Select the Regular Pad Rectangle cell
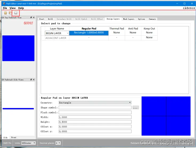Image resolution: width=196 pixels, height=148 pixels. pyautogui.click(x=89, y=33)
